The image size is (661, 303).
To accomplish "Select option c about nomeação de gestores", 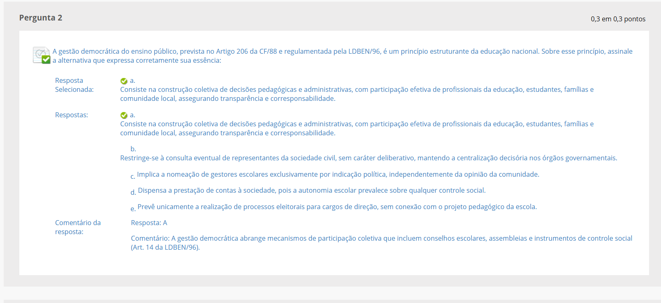I will [x=338, y=174].
